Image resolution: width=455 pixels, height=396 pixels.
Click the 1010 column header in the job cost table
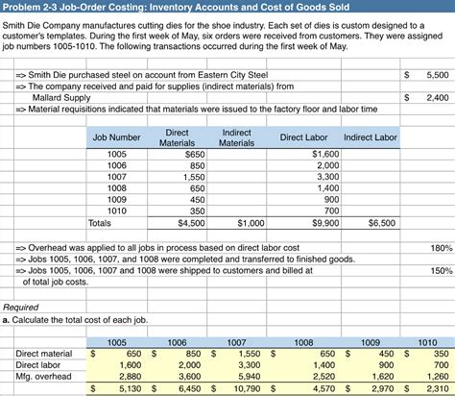coord(427,342)
